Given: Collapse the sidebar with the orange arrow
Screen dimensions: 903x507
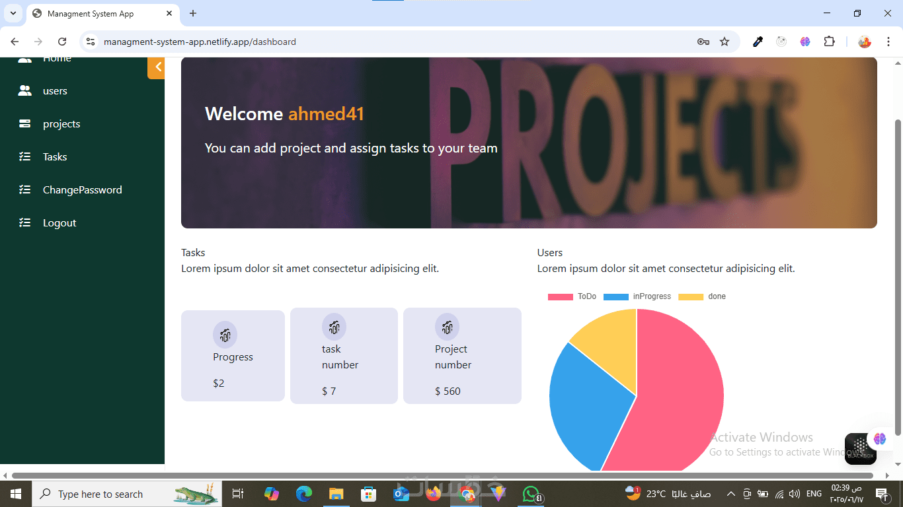Looking at the screenshot, I should pos(157,67).
